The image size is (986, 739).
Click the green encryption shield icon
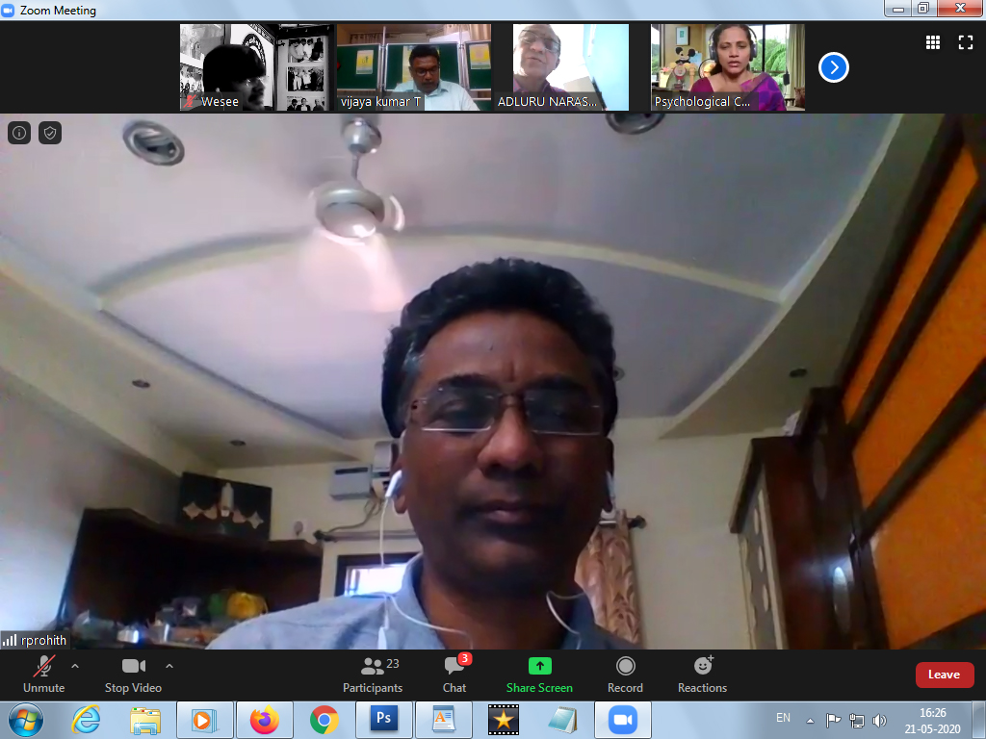click(x=50, y=133)
